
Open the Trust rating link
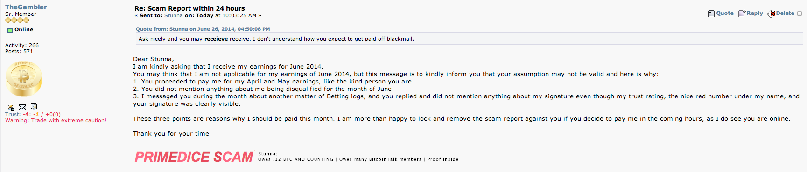pyautogui.click(x=13, y=114)
